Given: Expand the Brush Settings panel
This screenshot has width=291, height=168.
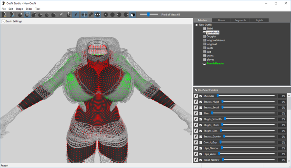Looking at the screenshot, I should (3, 21).
